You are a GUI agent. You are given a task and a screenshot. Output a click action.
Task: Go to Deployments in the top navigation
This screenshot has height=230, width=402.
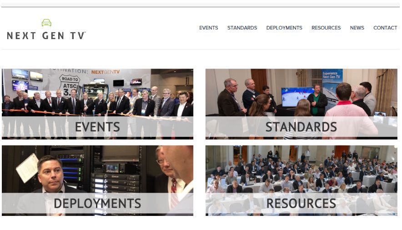pos(284,28)
